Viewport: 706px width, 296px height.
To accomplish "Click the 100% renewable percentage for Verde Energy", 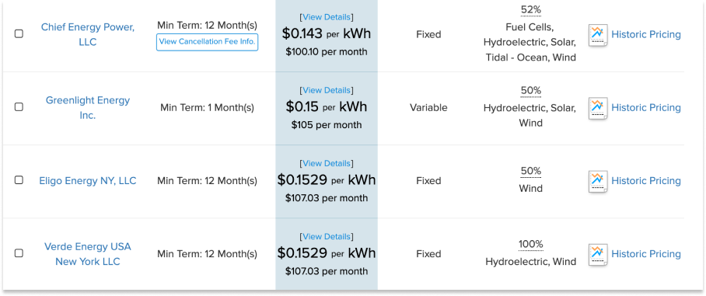I will pos(531,244).
